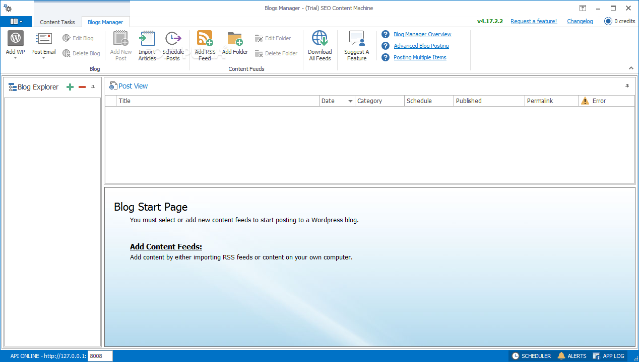Image resolution: width=639 pixels, height=362 pixels.
Task: Toggle the Post View panel pin
Action: [627, 86]
